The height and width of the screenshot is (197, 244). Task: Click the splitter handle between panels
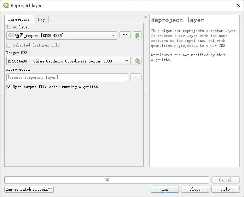pos(146,92)
